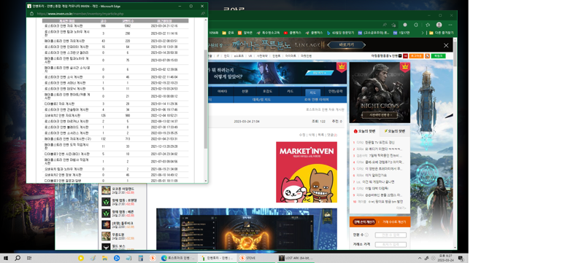Click the orange 로그아웃 button
Viewport: 584px width, 263px height.
pos(416,55)
